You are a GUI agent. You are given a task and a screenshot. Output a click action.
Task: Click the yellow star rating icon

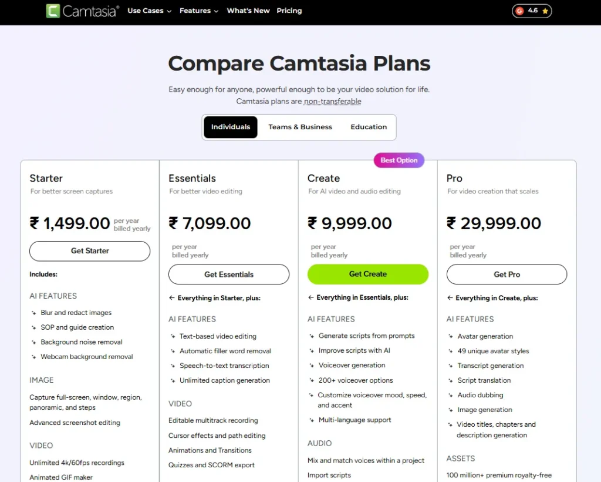pos(545,11)
